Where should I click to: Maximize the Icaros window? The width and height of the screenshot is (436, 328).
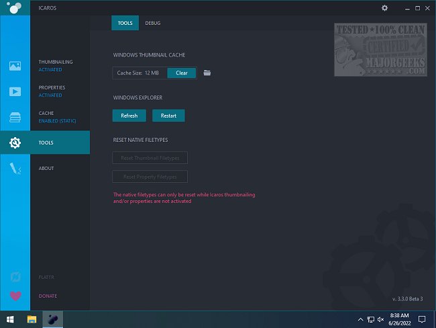pos(417,8)
